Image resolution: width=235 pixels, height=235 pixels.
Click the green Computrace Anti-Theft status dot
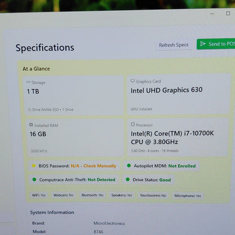(x=34, y=180)
